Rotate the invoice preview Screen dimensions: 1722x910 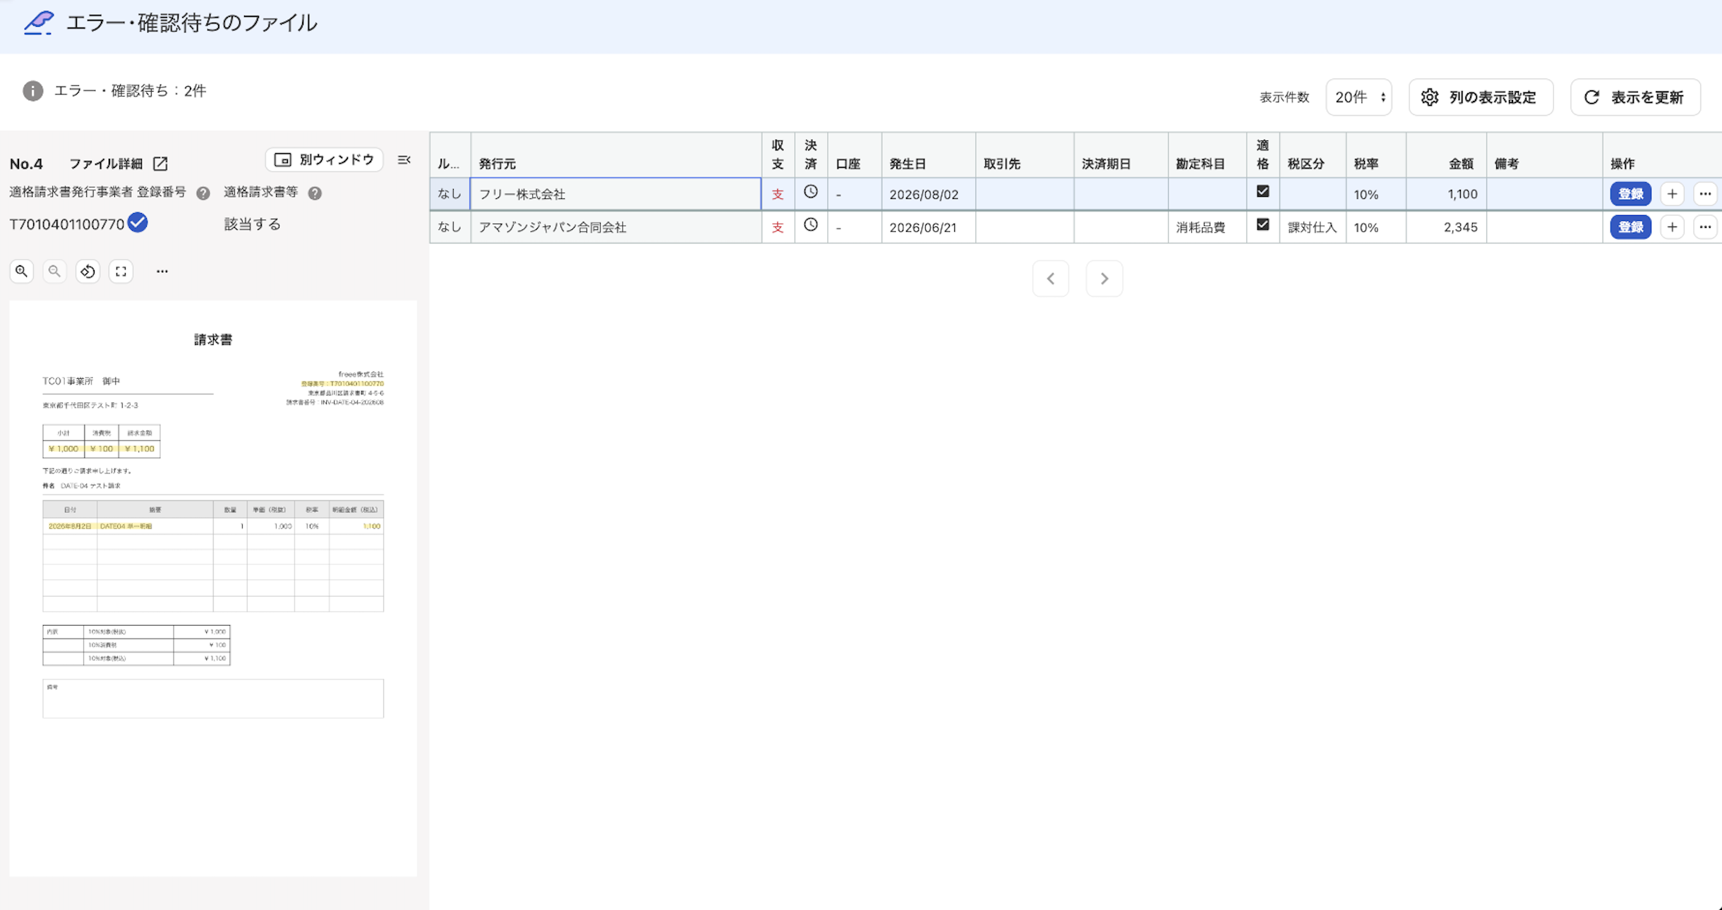tap(88, 271)
